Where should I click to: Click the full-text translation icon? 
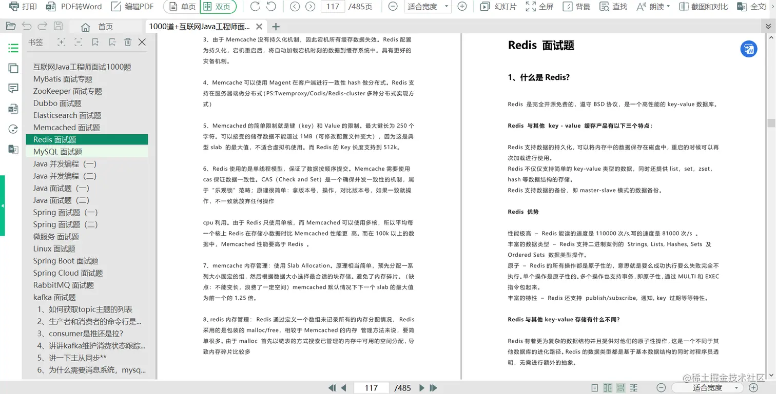742,7
